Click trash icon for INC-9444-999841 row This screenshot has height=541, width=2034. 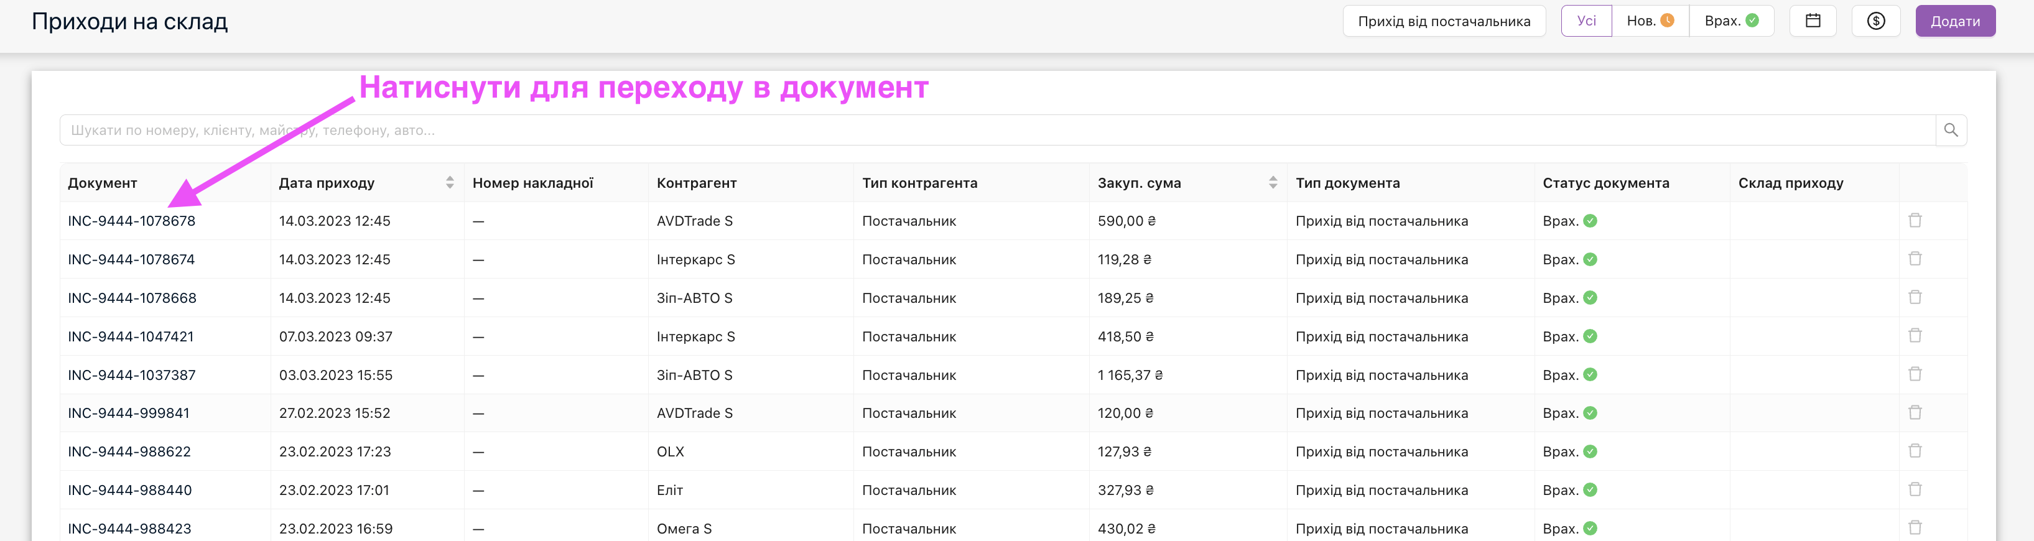pos(1915,412)
